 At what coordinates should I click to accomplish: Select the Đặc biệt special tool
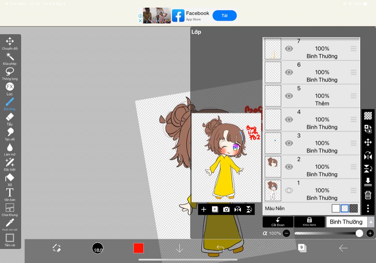(x=10, y=164)
